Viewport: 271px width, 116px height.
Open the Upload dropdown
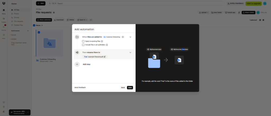[x=204, y=12]
